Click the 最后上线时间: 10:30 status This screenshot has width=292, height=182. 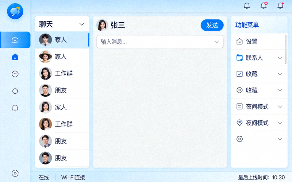[x=261, y=177]
